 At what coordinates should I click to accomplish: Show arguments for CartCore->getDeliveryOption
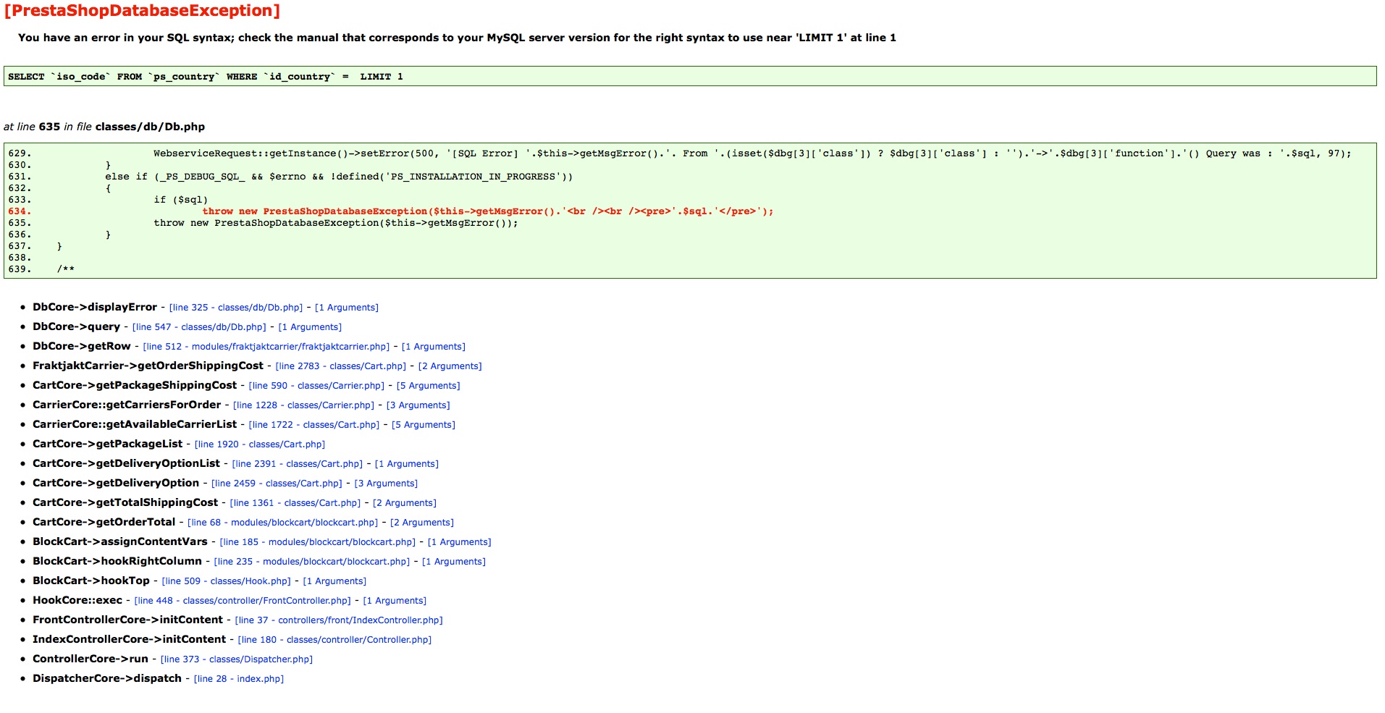tap(386, 484)
